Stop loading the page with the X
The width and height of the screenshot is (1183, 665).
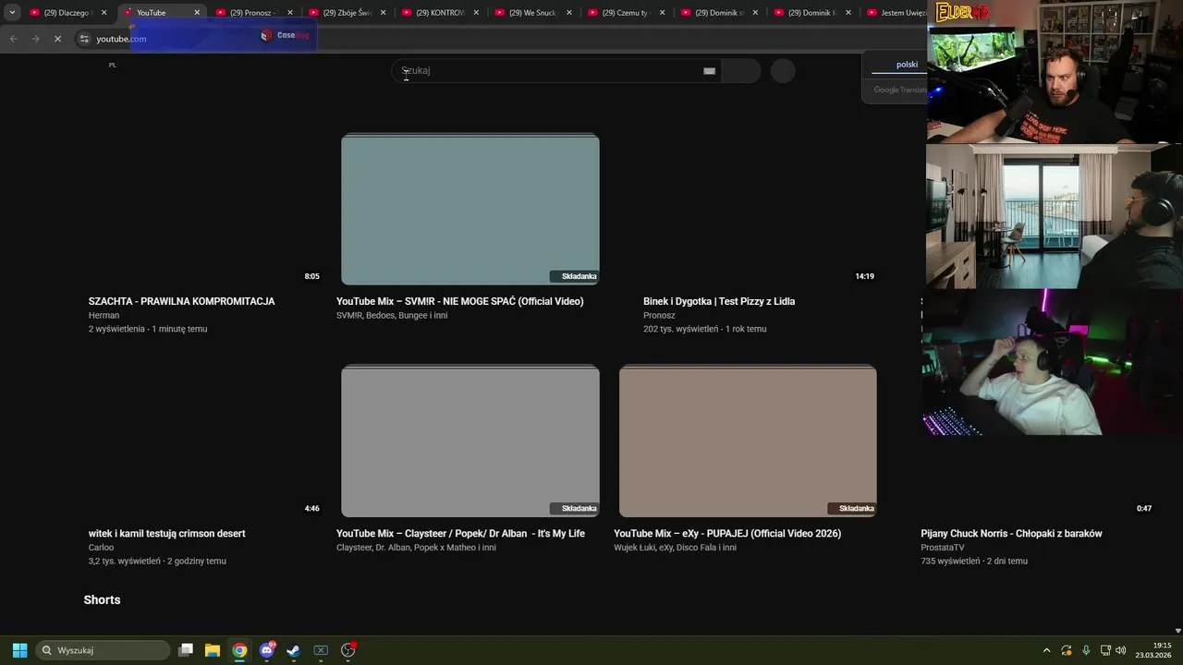coord(57,39)
